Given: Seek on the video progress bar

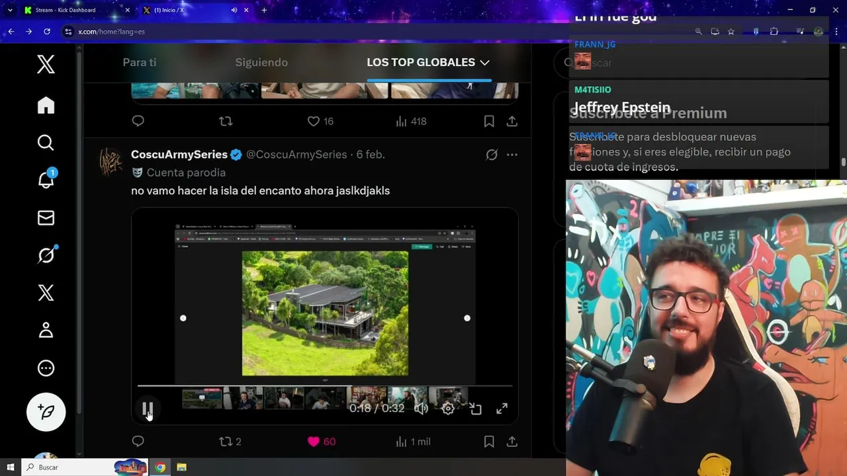Looking at the screenshot, I should 325,385.
